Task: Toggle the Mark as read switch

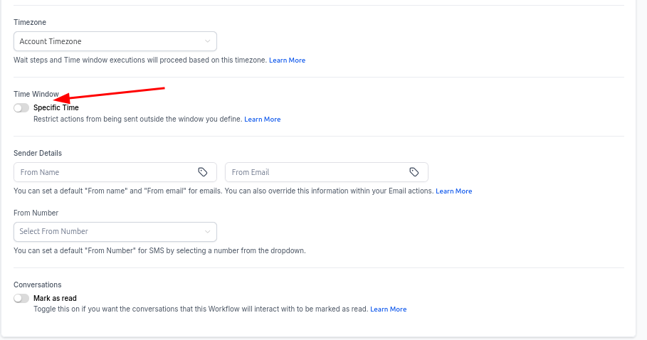Action: tap(21, 299)
